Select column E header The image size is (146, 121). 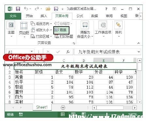tap(104, 60)
